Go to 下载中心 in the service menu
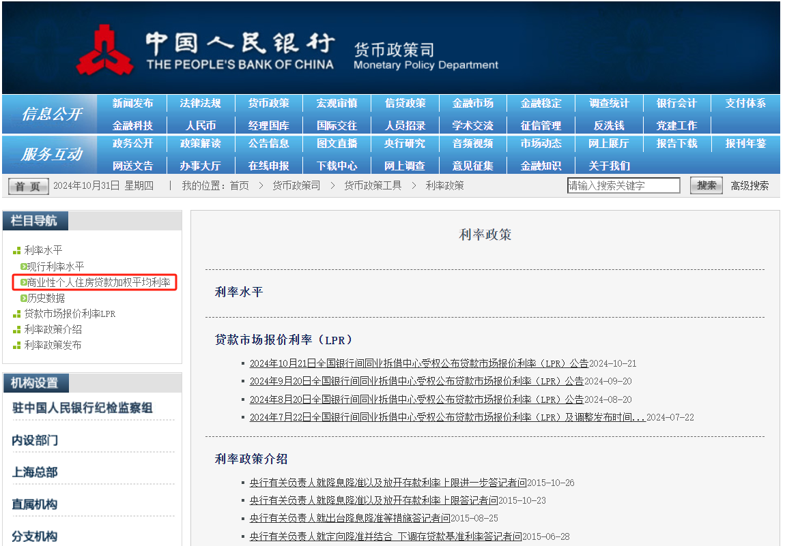The image size is (785, 546). click(x=337, y=166)
